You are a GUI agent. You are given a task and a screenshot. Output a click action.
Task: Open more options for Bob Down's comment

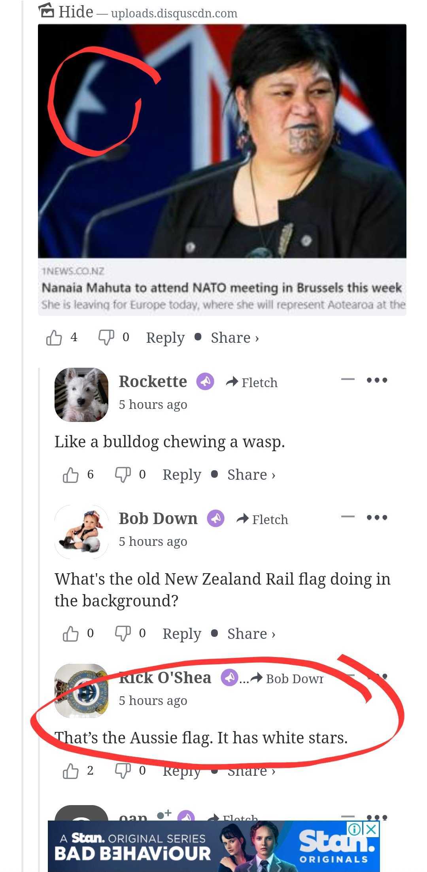[x=377, y=517]
